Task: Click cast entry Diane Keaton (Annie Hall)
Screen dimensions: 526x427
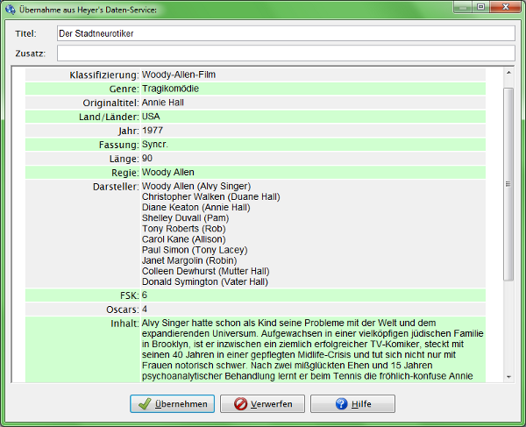Action: [195, 208]
